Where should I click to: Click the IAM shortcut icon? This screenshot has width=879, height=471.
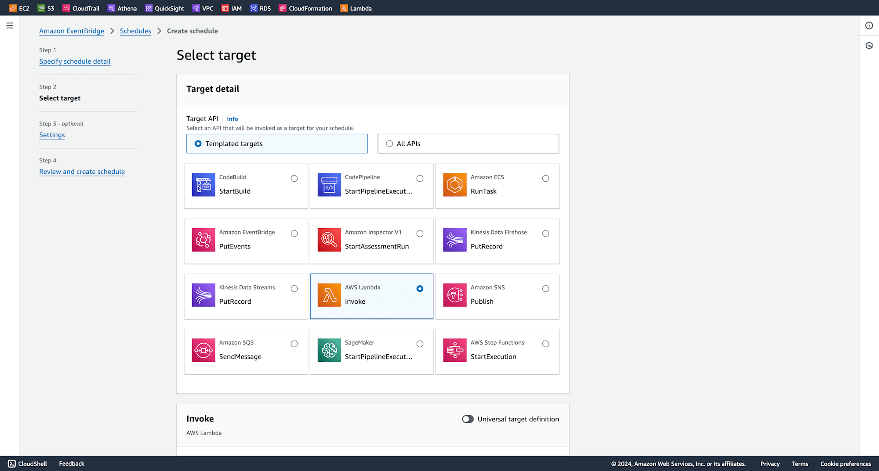click(x=225, y=8)
